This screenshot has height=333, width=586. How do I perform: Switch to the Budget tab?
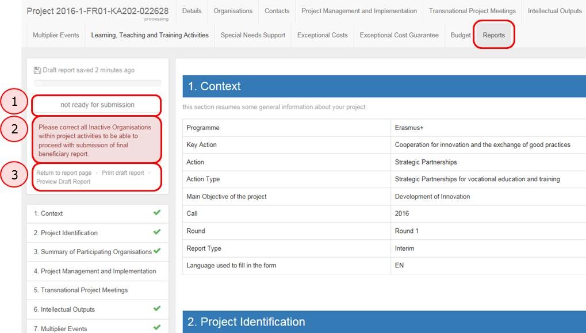[461, 35]
